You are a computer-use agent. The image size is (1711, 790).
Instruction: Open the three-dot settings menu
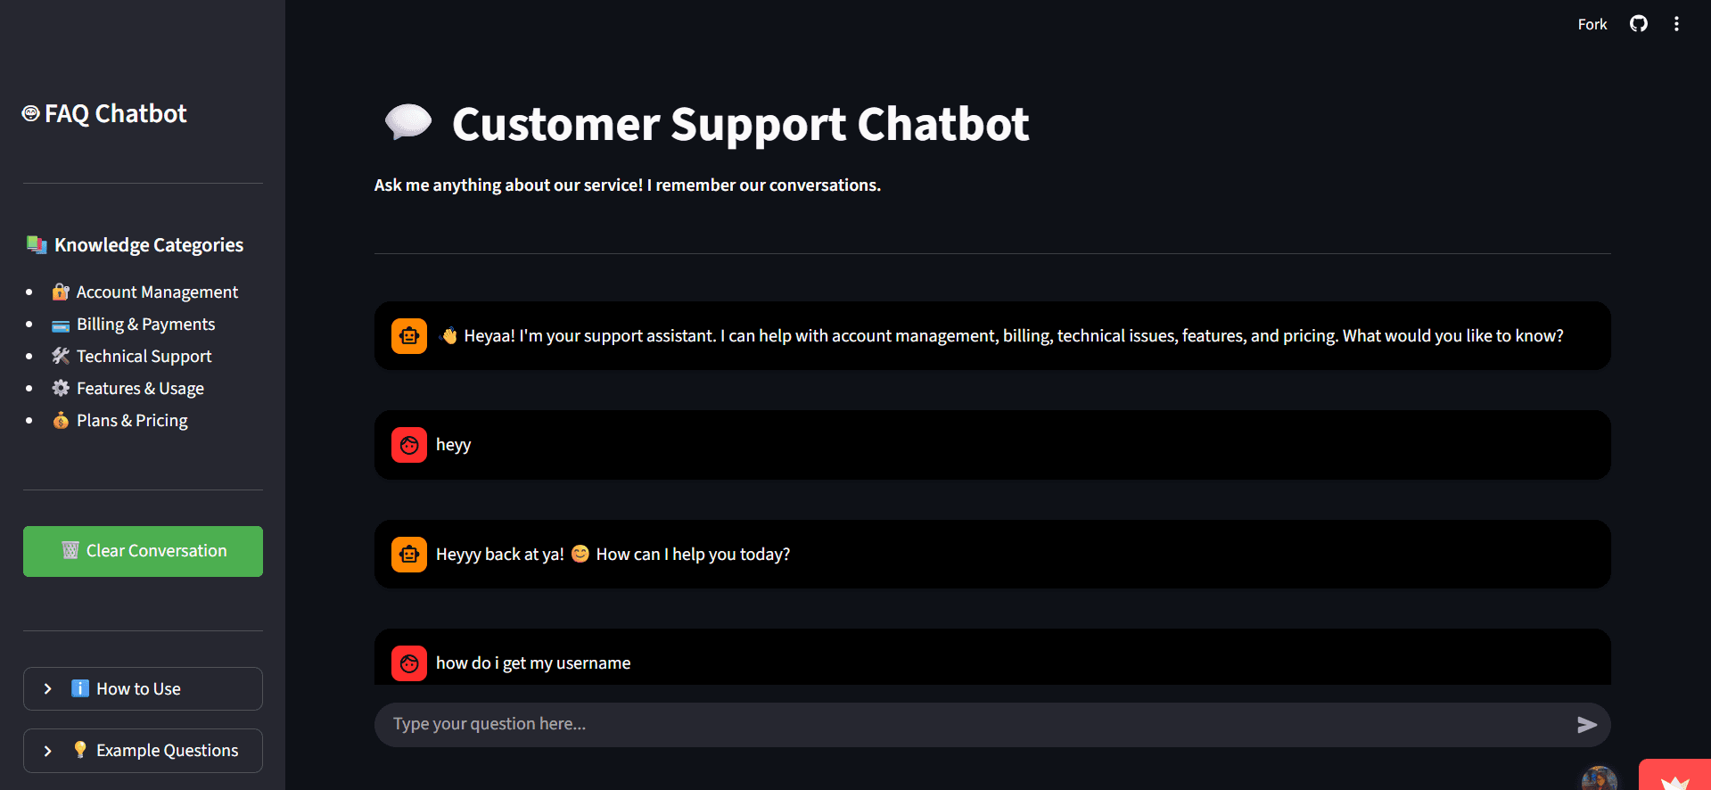tap(1676, 23)
